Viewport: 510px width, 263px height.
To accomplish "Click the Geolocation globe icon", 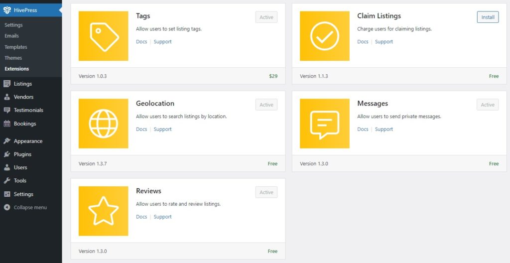I will coord(104,124).
